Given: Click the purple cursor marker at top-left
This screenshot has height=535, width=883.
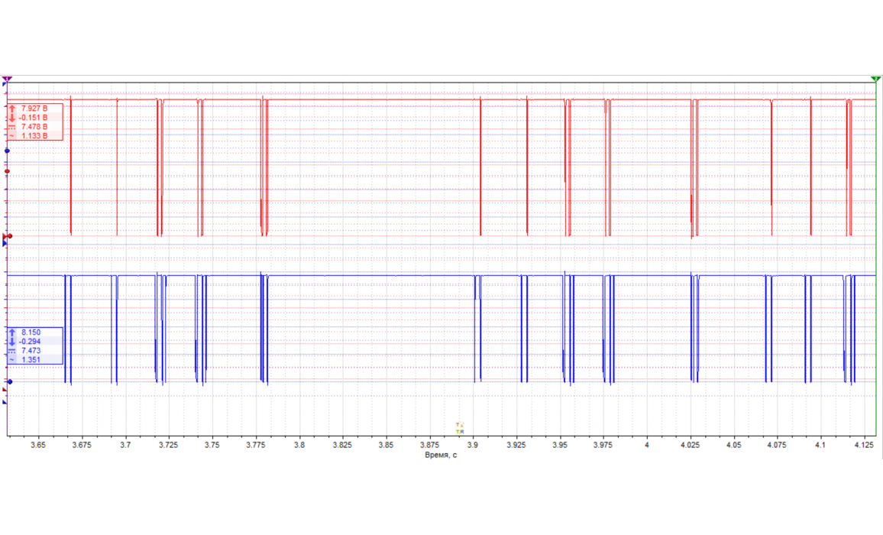Looking at the screenshot, I should 8,79.
